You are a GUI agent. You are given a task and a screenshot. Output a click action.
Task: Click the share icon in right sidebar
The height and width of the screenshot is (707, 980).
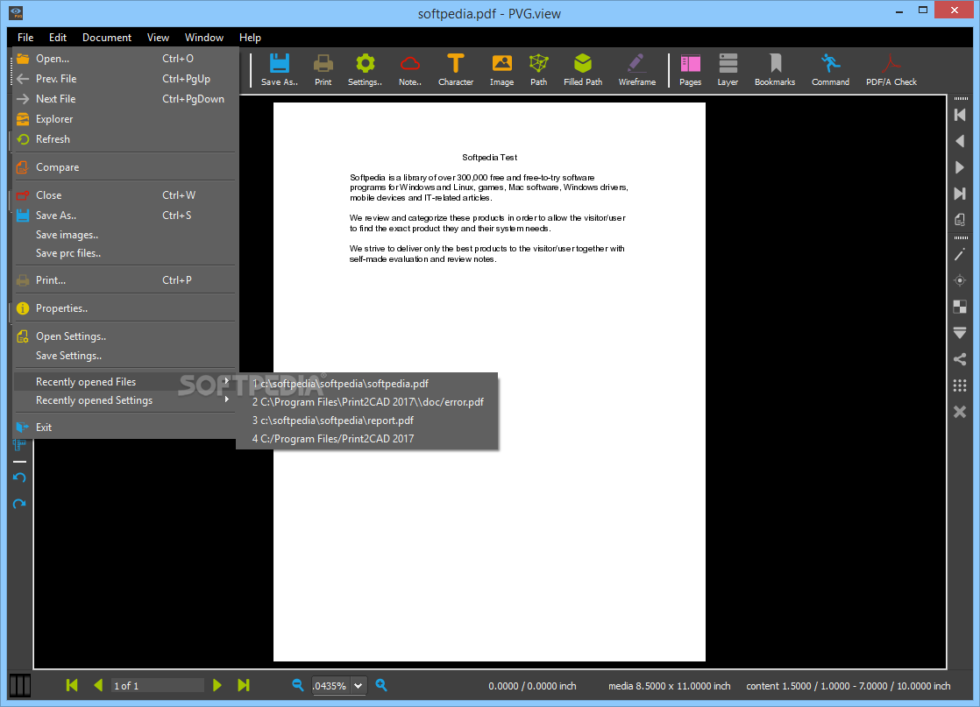tap(960, 359)
